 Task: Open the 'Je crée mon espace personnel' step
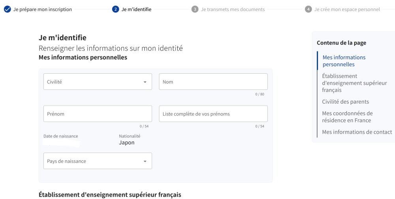click(347, 9)
